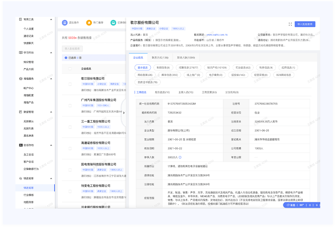
Task: Click the 常用工具 sidebar icon
Action: pos(20,19)
